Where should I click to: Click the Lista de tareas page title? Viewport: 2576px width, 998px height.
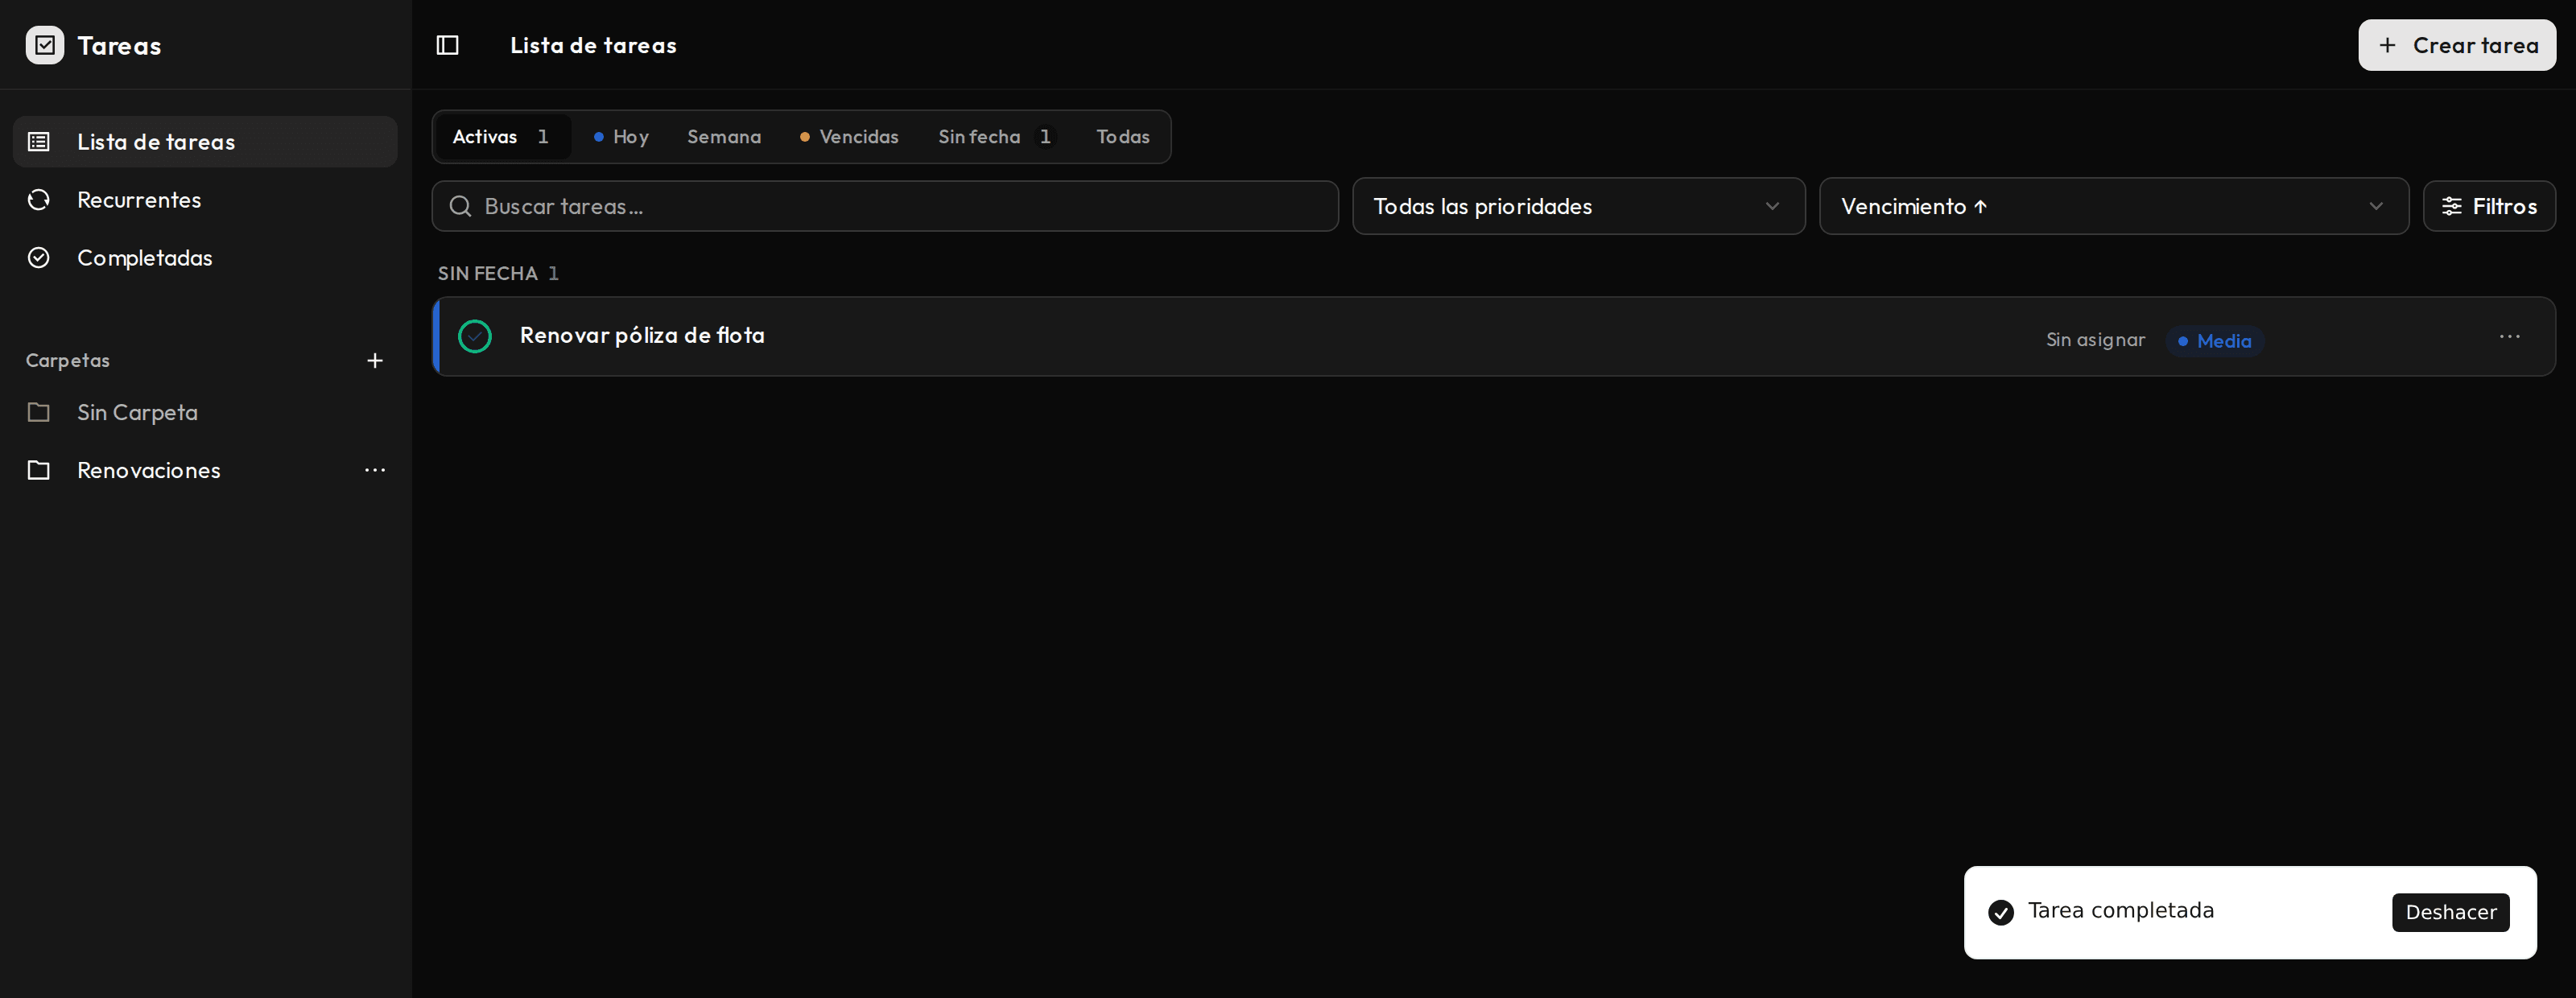click(x=593, y=45)
